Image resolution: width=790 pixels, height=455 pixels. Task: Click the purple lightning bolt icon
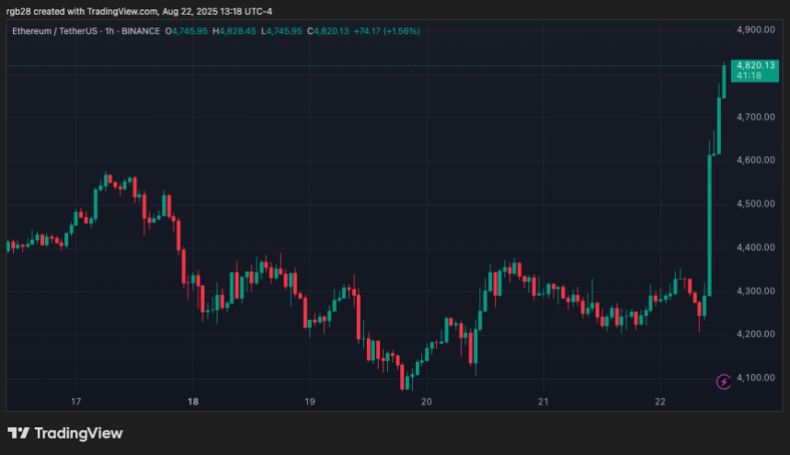click(724, 381)
